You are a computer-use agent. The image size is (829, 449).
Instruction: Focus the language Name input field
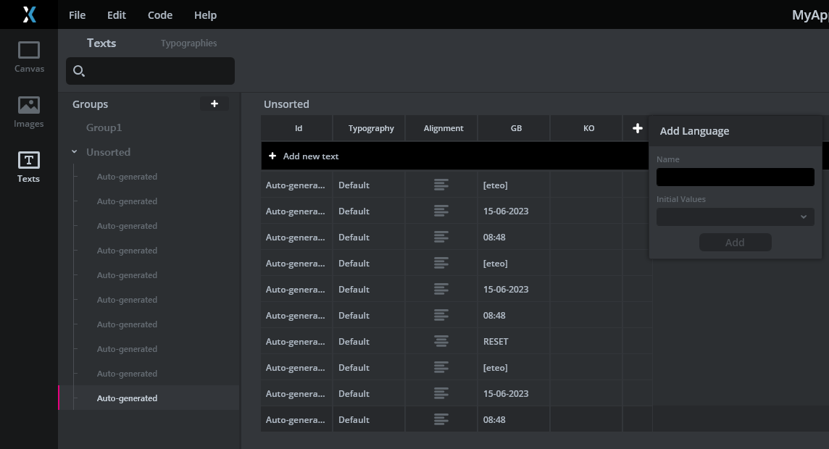click(x=735, y=177)
